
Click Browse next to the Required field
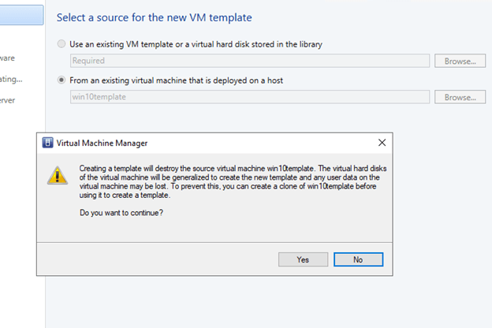[x=460, y=60]
